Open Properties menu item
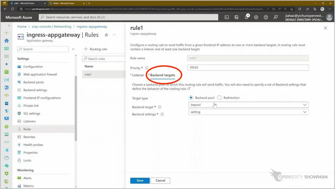Viewport: 335px width, 189px height. point(30,152)
